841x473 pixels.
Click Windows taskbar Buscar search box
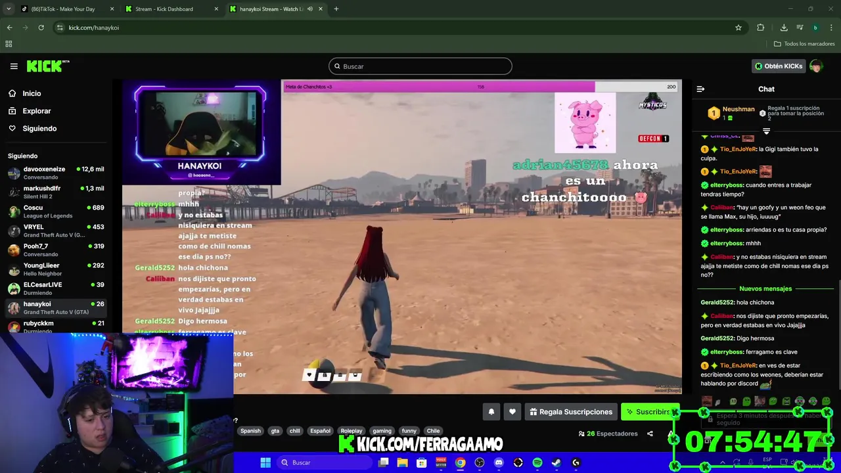pyautogui.click(x=325, y=462)
